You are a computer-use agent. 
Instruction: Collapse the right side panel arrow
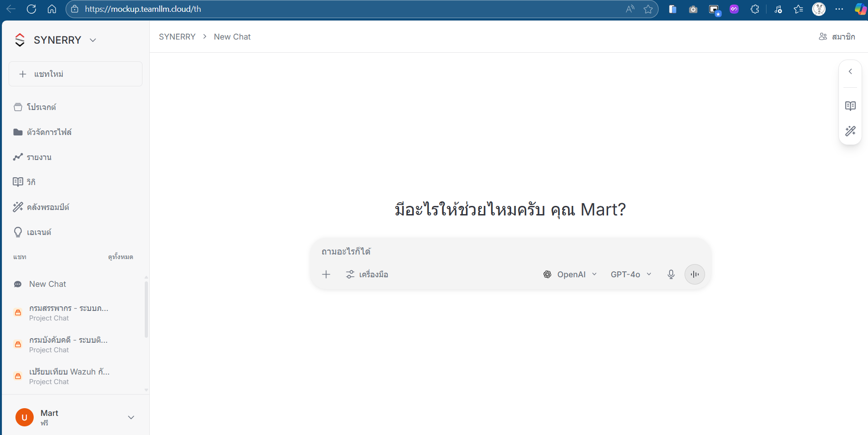850,71
